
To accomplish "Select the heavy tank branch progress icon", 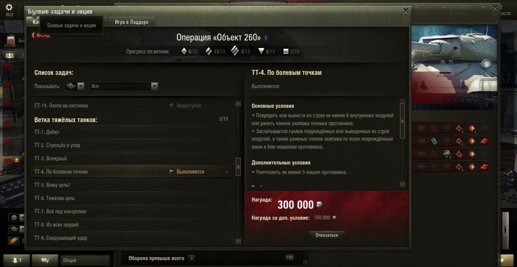I will (234, 51).
